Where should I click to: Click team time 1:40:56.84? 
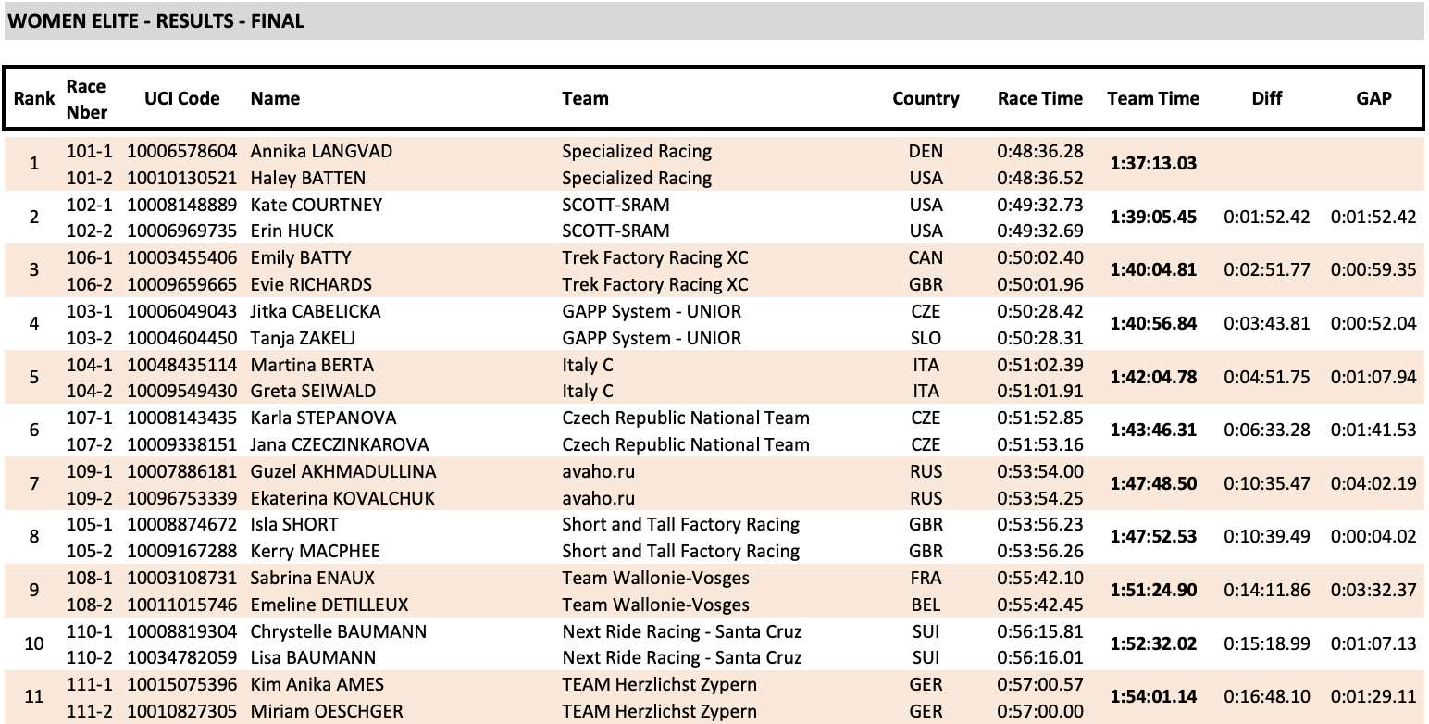1153,324
